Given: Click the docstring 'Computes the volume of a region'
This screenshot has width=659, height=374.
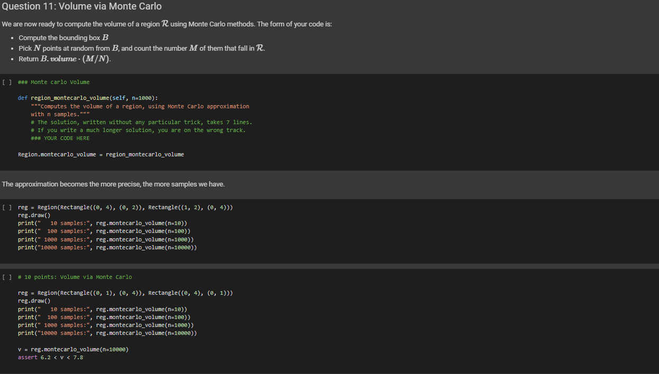Looking at the screenshot, I should click(140, 106).
